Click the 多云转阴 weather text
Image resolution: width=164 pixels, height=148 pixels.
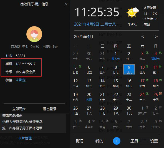pyautogui.click(x=150, y=8)
